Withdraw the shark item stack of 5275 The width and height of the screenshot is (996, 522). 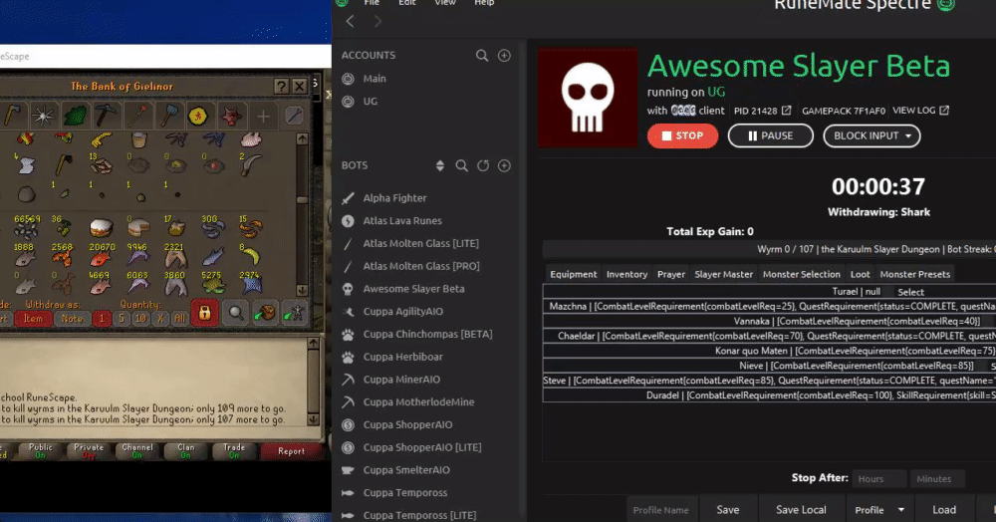[x=212, y=284]
